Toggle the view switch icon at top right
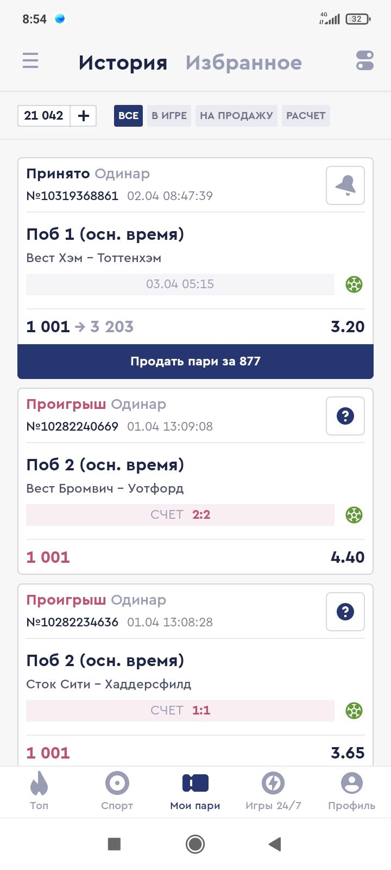Viewport: 391px width, 870px height. (x=365, y=60)
